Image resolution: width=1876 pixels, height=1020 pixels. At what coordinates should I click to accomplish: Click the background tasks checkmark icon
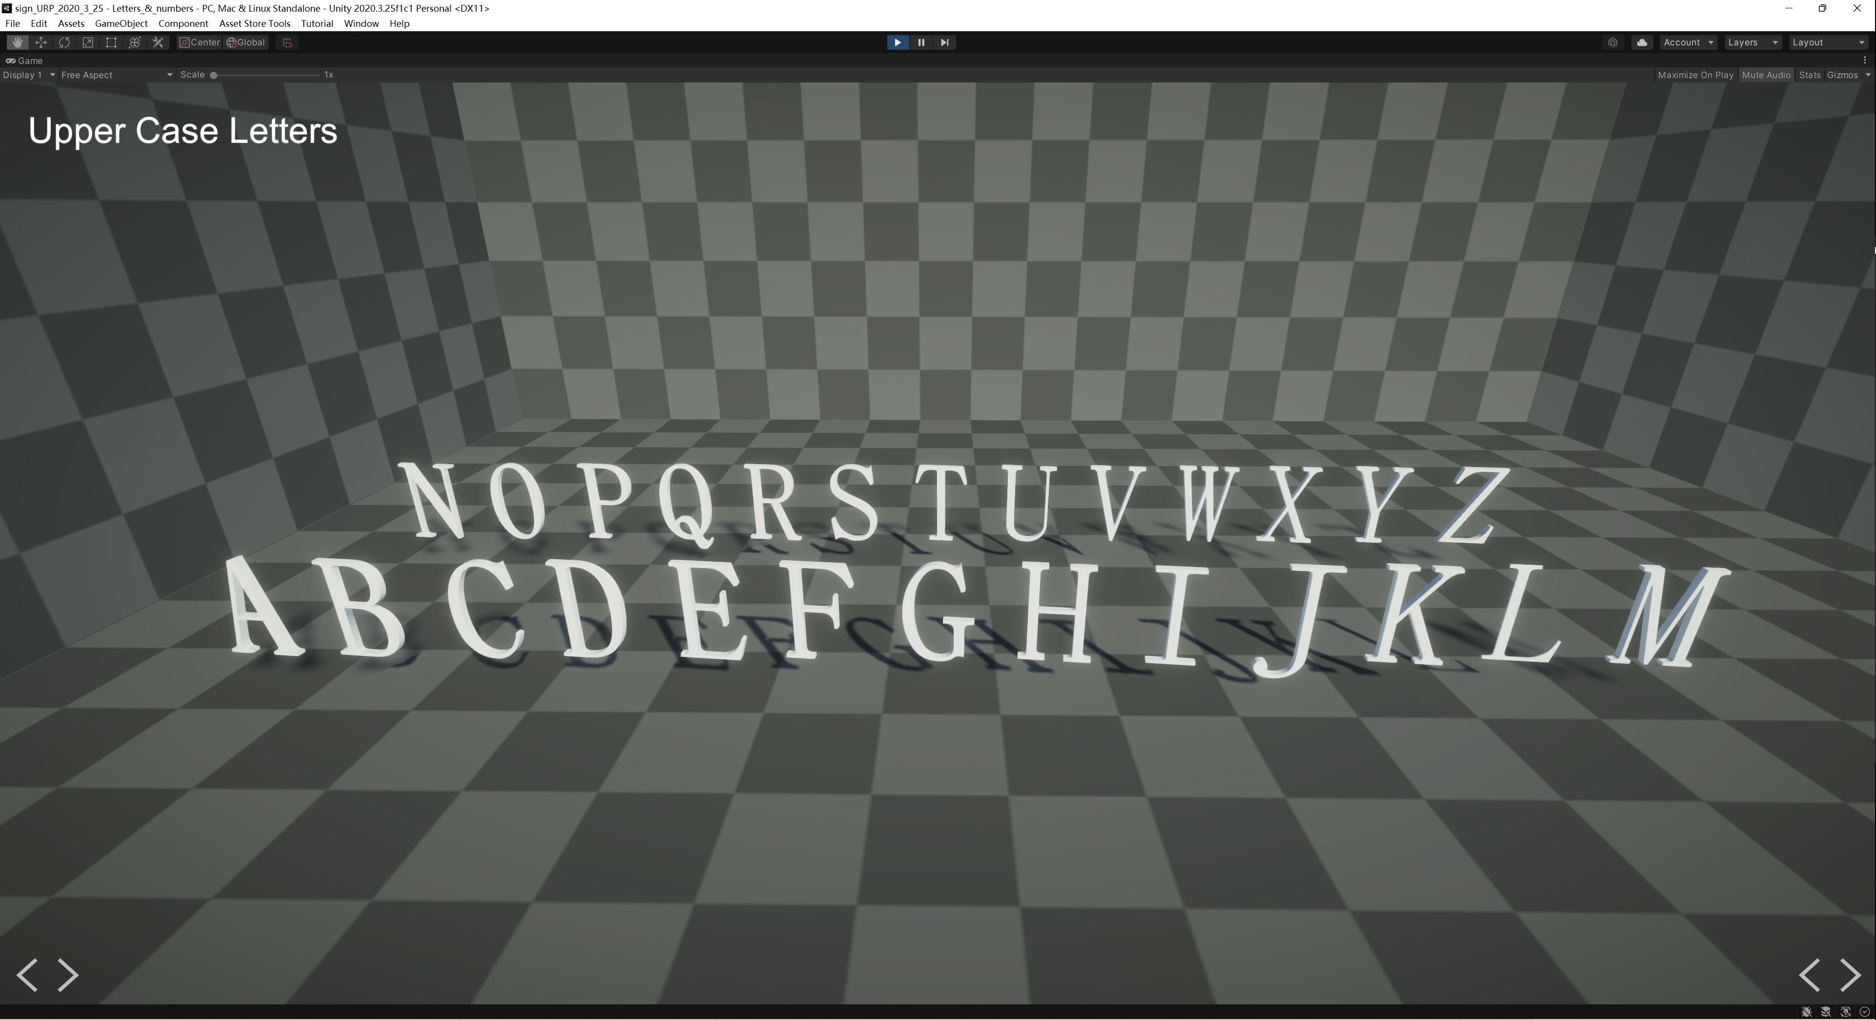click(x=1865, y=1012)
